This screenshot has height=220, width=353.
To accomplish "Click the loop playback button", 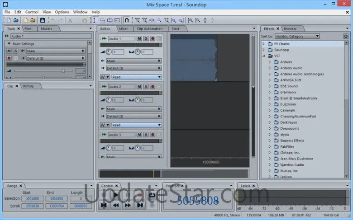I will [152, 195].
